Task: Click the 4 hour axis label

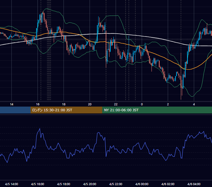Action: tap(194, 104)
